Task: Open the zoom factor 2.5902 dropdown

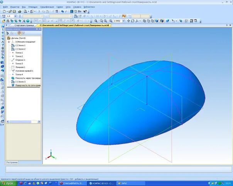Action: tap(123, 21)
